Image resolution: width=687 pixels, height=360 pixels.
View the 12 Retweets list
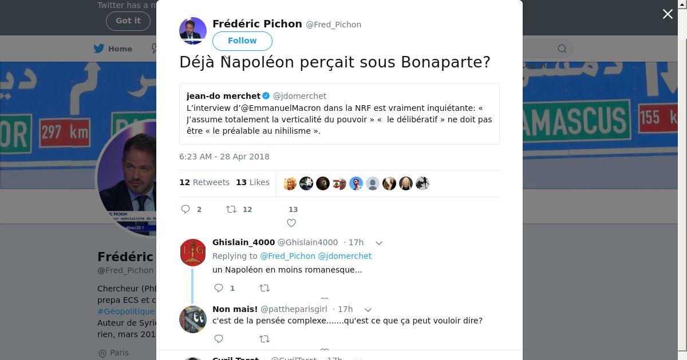point(204,182)
